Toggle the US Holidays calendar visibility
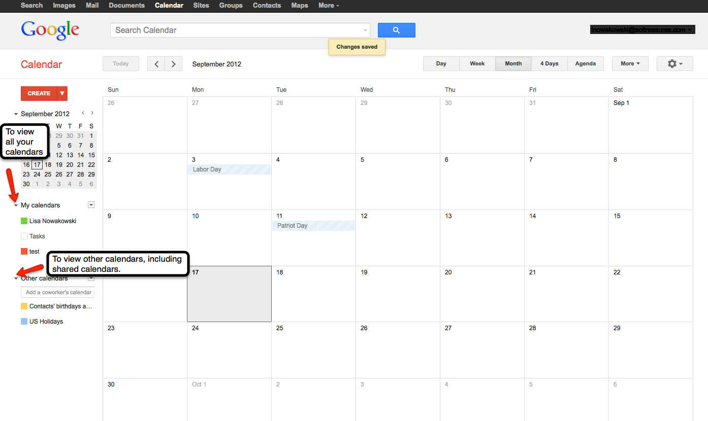 pos(24,322)
